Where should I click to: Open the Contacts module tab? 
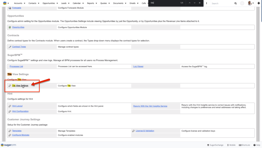32,3
